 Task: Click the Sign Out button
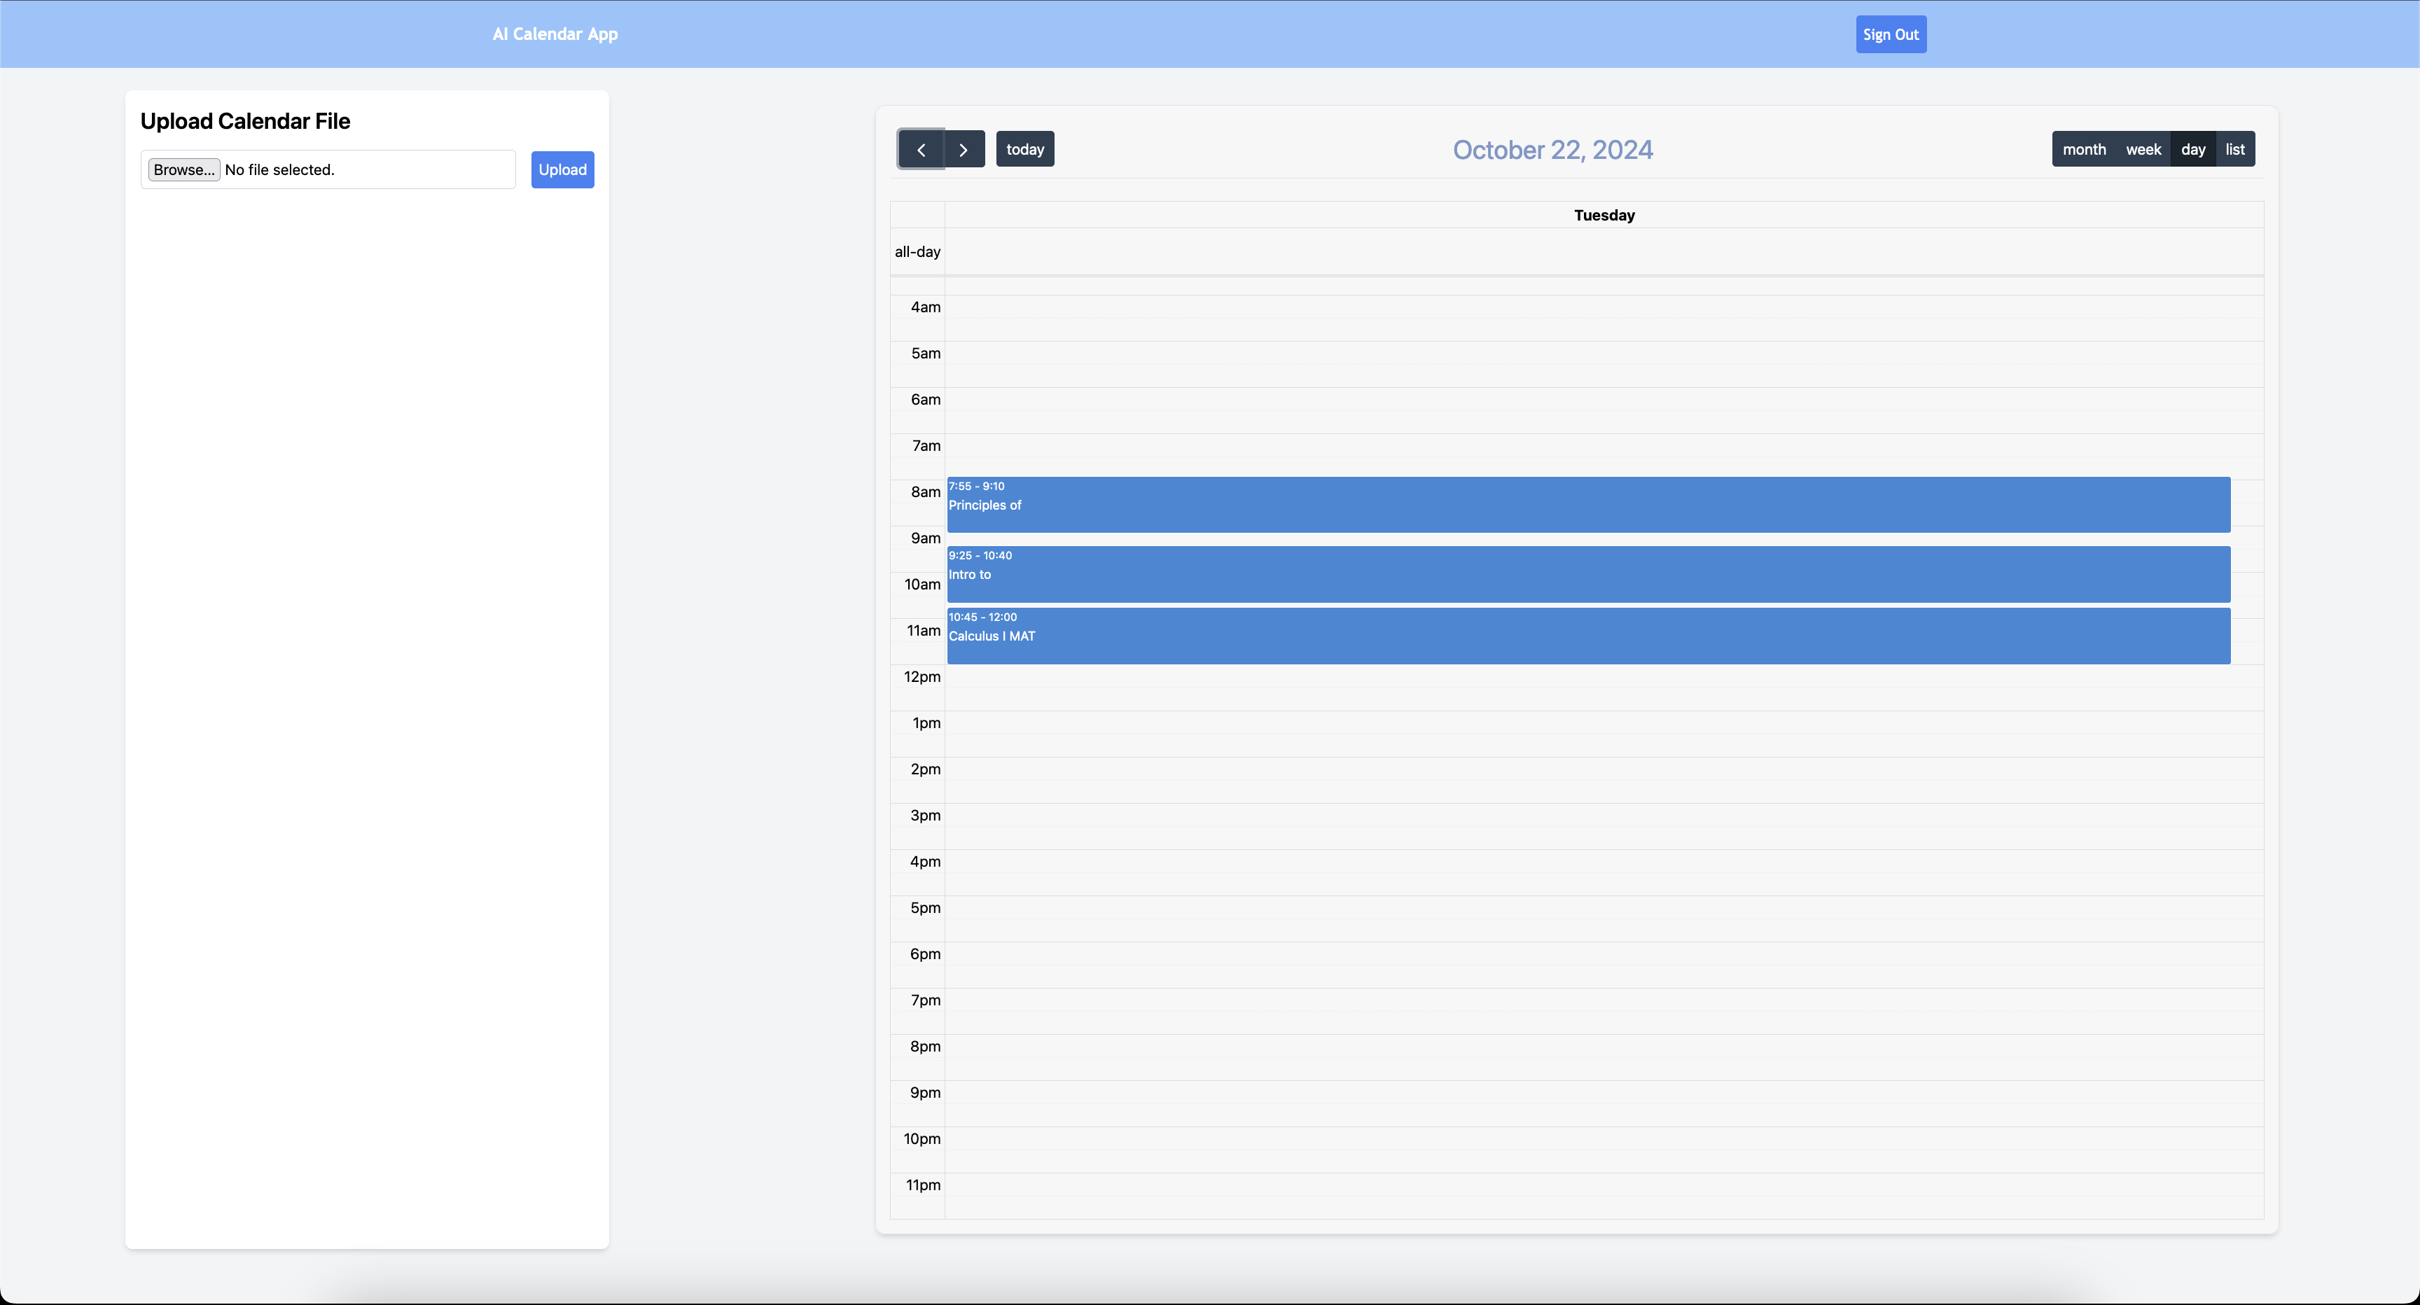click(x=1890, y=35)
